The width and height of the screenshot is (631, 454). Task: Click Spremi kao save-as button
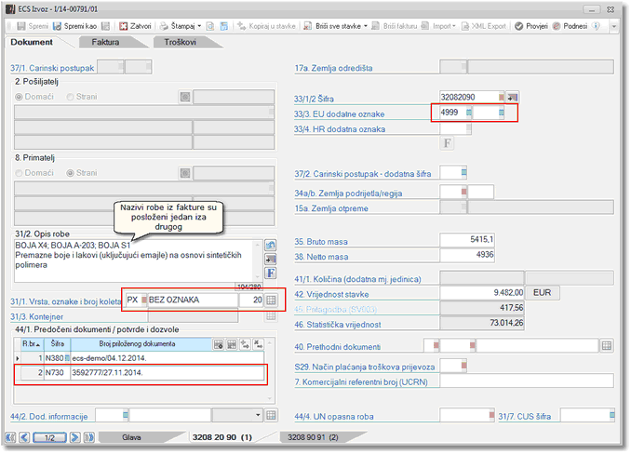pos(75,26)
